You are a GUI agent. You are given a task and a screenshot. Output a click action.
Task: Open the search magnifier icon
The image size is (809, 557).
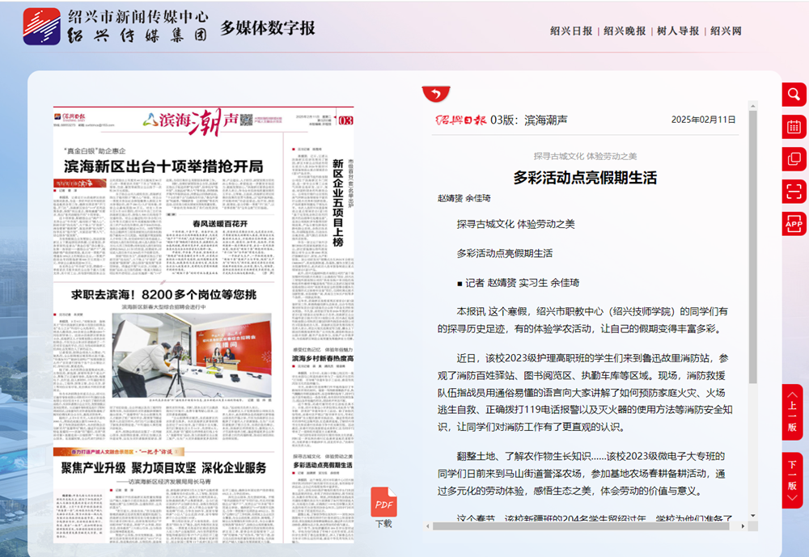[x=794, y=94]
